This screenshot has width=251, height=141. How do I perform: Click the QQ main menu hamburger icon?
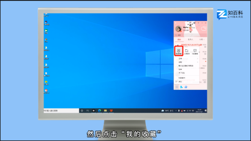177,87
